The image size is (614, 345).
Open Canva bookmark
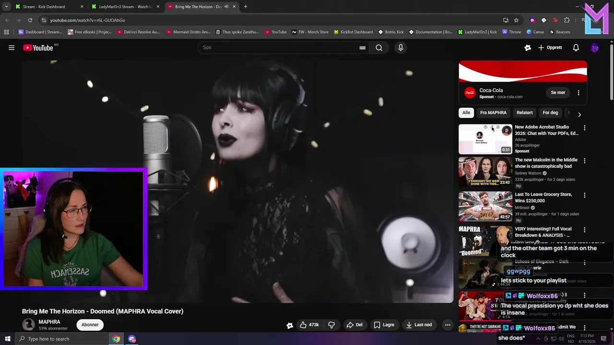pyautogui.click(x=535, y=32)
